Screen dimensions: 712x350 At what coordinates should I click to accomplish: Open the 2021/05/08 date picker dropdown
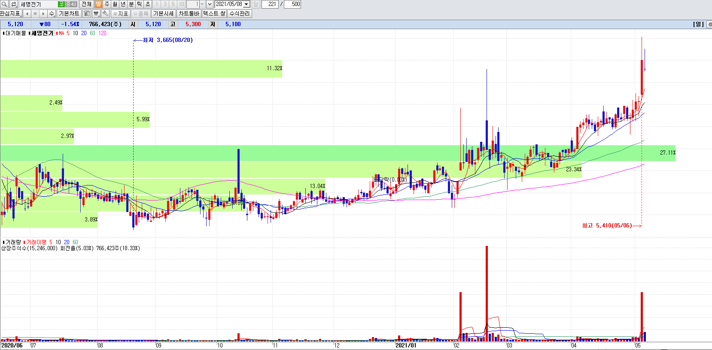246,4
